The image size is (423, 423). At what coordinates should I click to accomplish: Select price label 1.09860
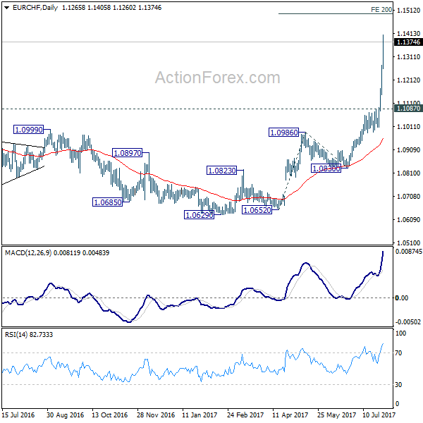tap(284, 133)
